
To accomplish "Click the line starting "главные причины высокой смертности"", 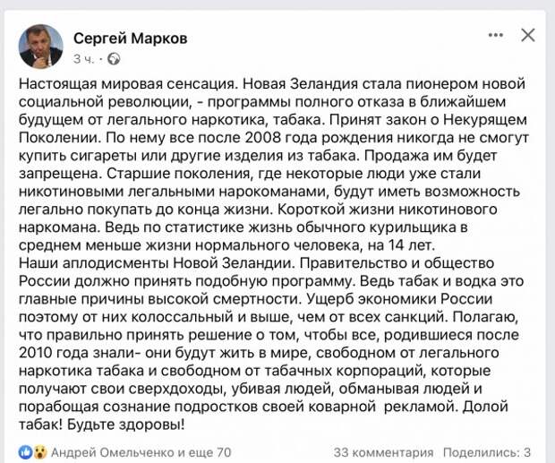I will pyautogui.click(x=255, y=299).
